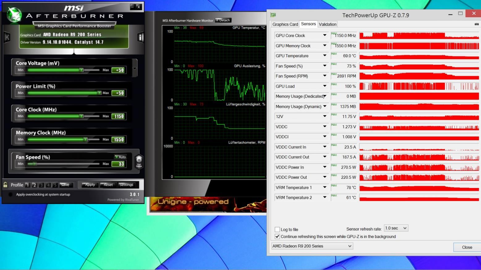Open the Fan Speed (%) sensor dropdown
This screenshot has height=270, width=481.
click(325, 66)
